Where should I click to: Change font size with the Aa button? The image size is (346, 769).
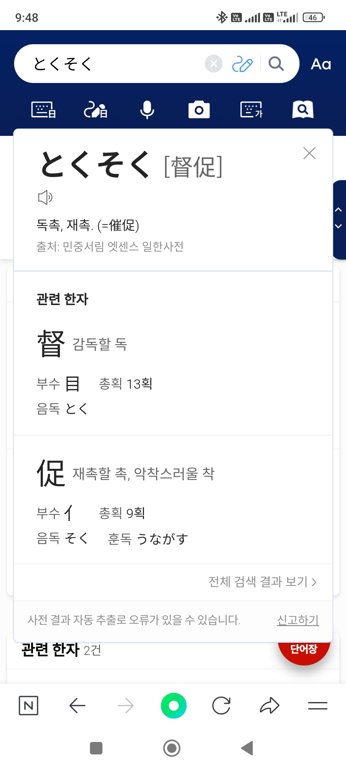tap(321, 64)
